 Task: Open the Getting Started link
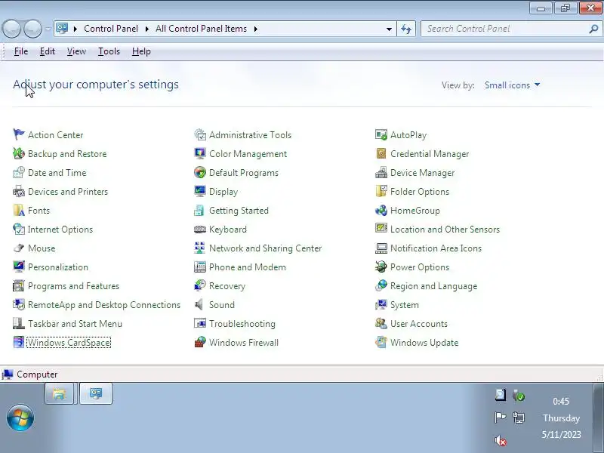pyautogui.click(x=239, y=211)
